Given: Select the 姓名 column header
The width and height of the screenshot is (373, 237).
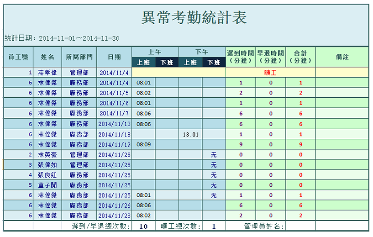Looking at the screenshot, I should click(47, 57).
